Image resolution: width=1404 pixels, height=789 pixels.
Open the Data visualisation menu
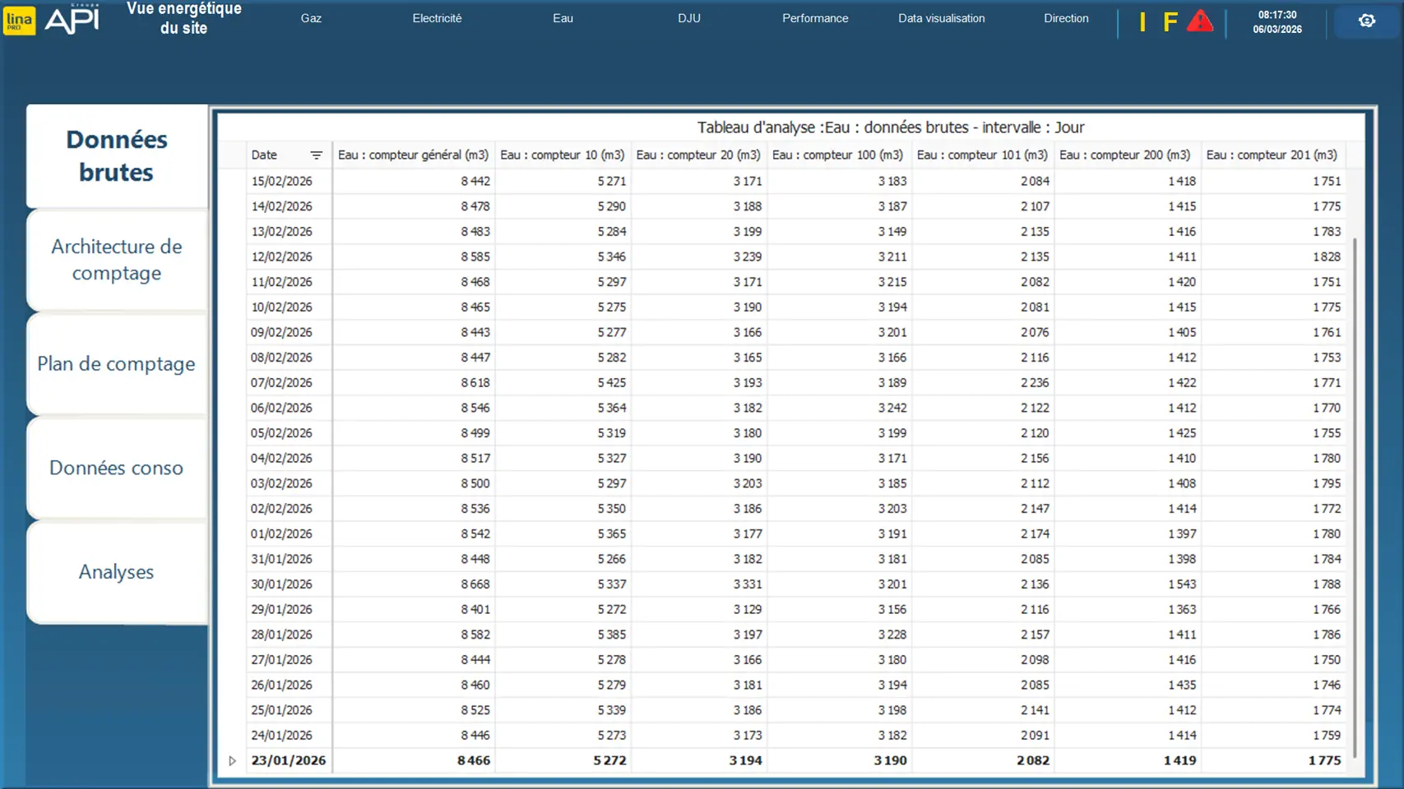click(x=941, y=18)
